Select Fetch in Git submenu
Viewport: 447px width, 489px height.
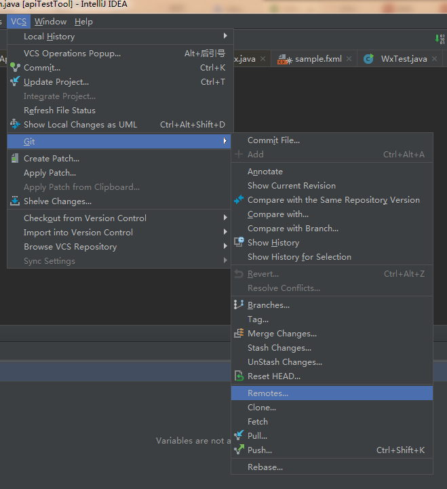[332, 422]
